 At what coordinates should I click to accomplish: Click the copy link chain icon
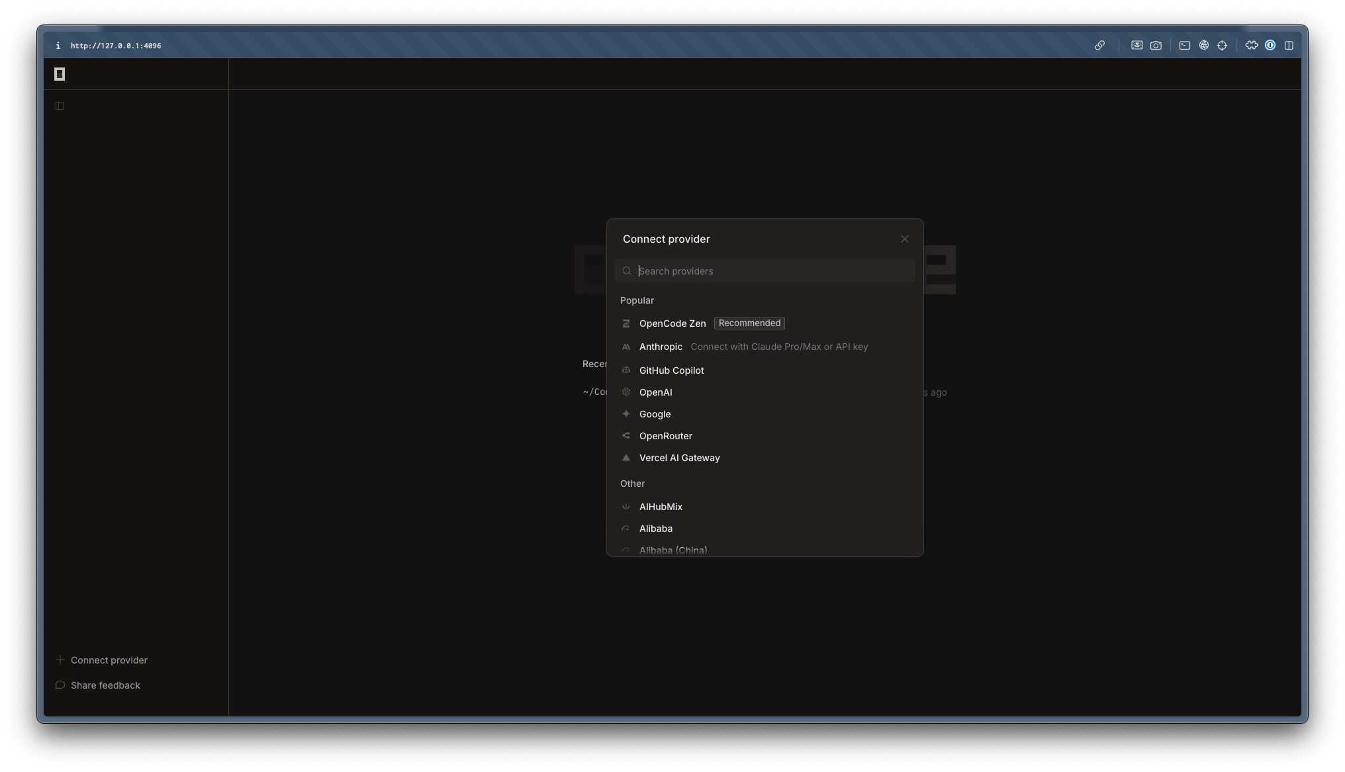click(1099, 46)
